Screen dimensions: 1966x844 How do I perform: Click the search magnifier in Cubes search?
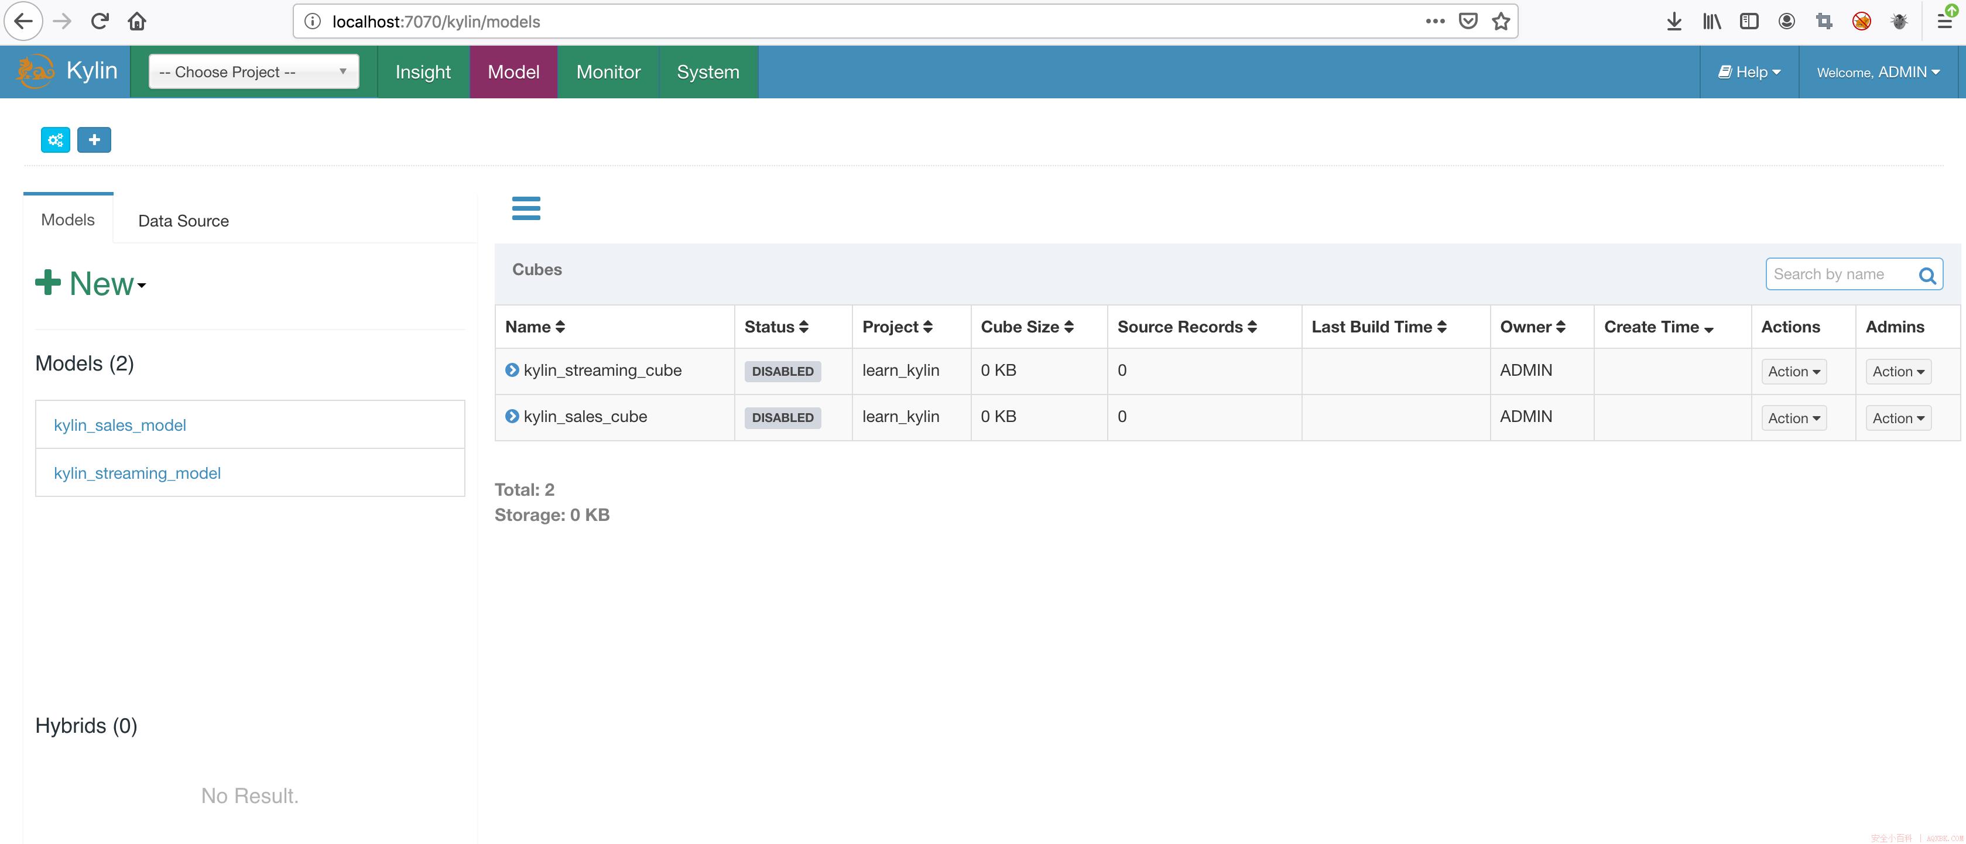(1927, 276)
